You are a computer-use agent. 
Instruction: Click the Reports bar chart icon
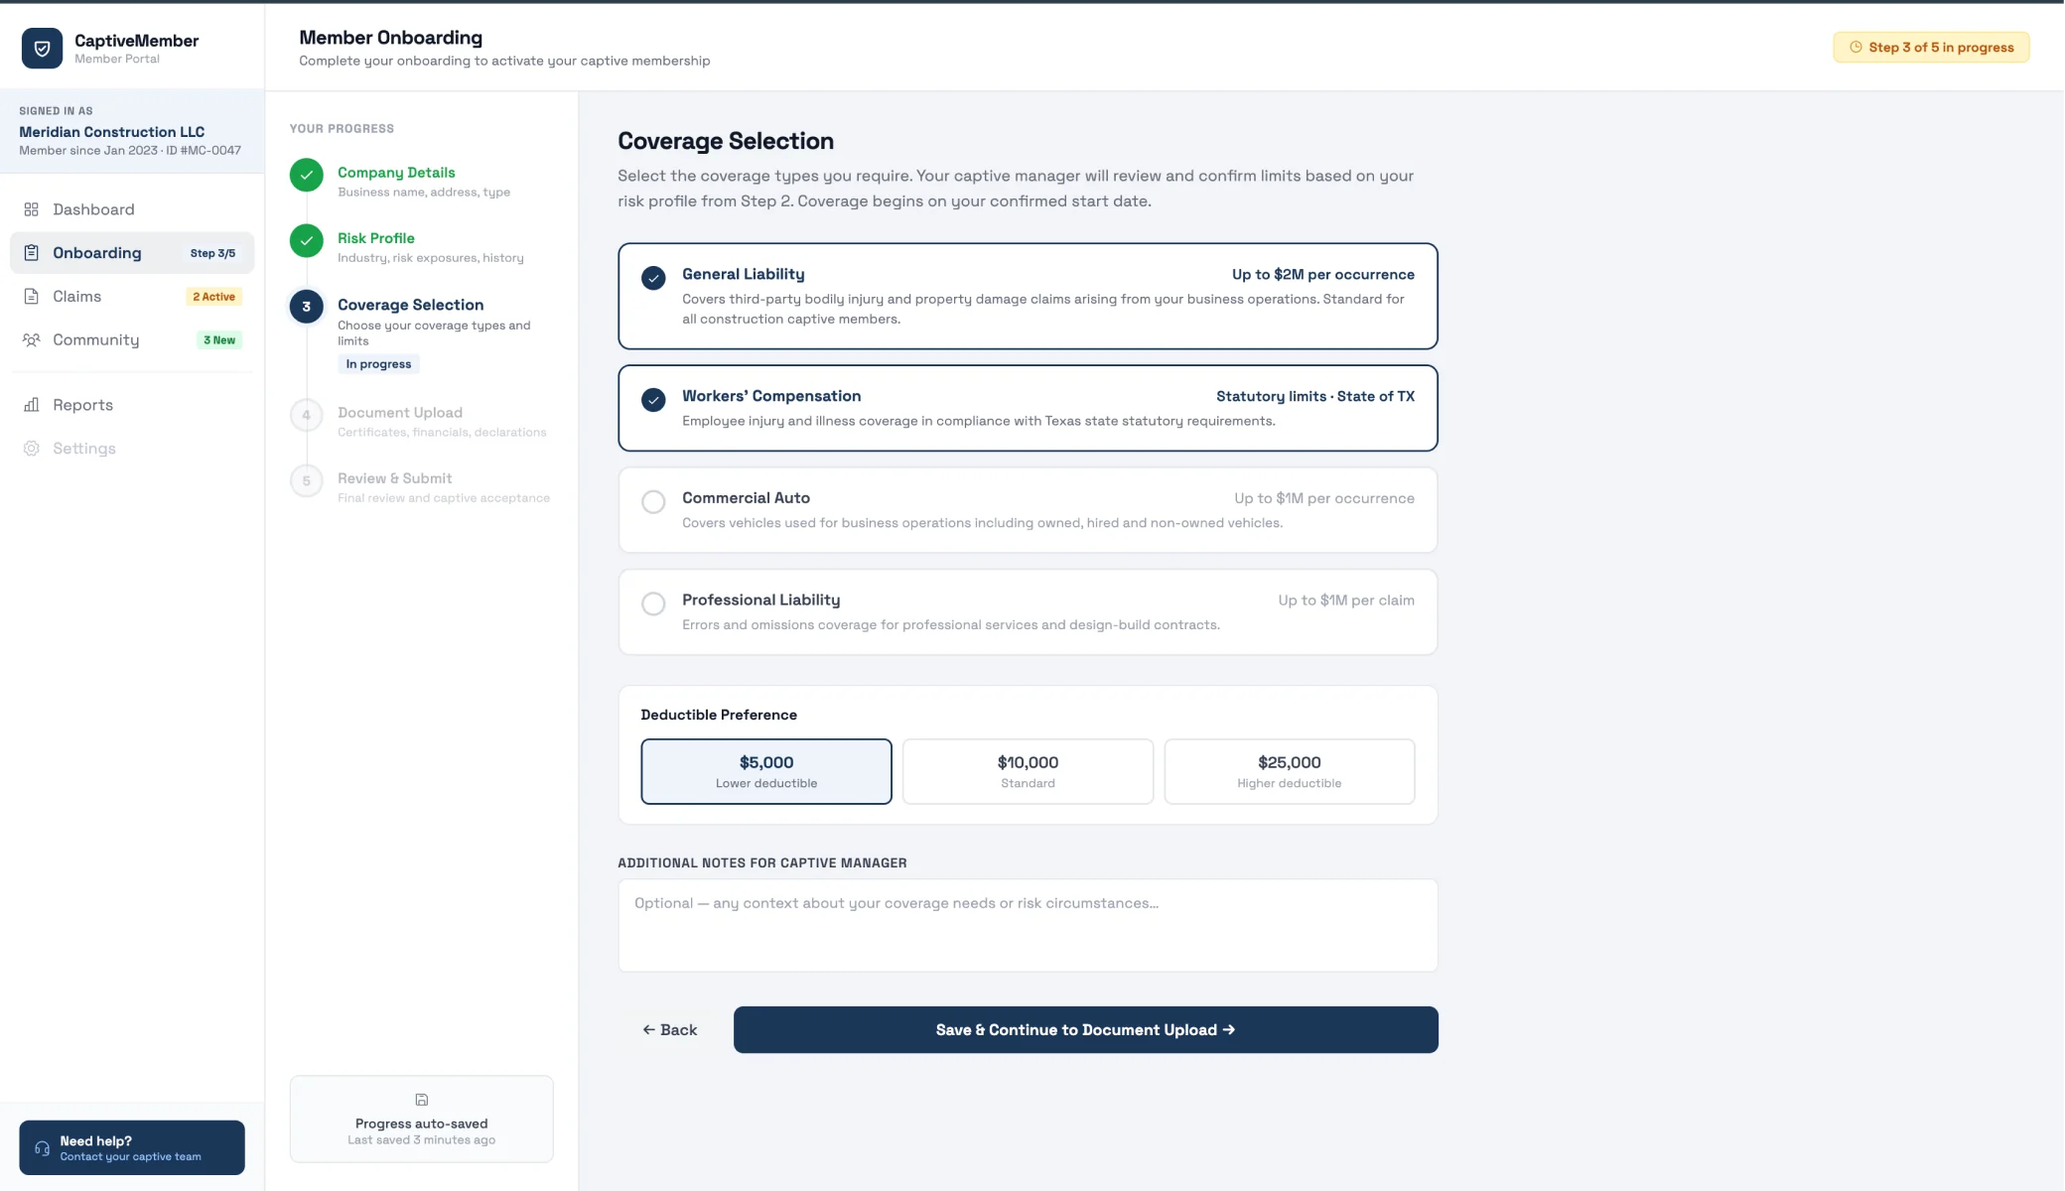(32, 405)
